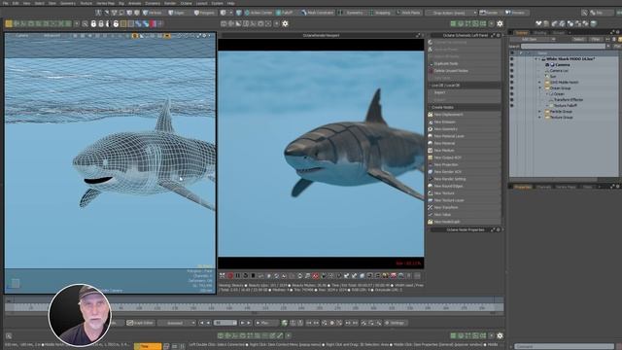Viewport: 622px width, 350px height.
Task: Click the New NodeGraph icon
Action: [431, 222]
